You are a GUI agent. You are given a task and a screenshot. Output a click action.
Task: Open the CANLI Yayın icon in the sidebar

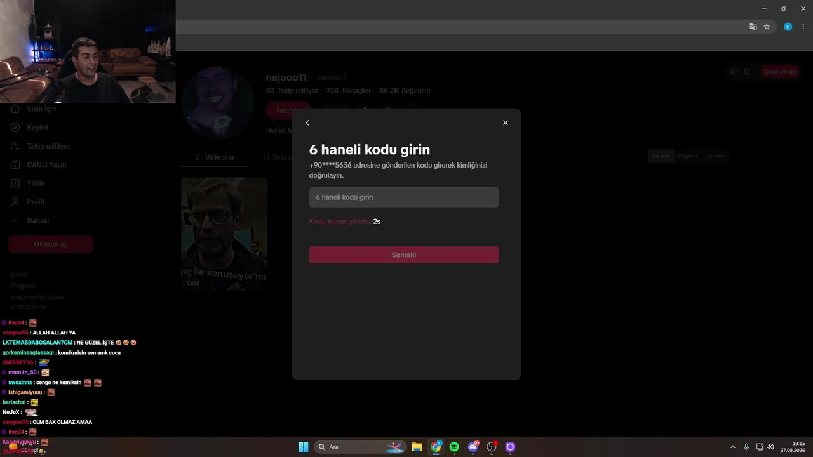pos(15,164)
